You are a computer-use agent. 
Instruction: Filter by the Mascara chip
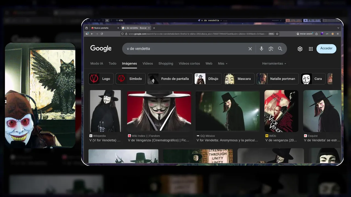[x=239, y=79]
